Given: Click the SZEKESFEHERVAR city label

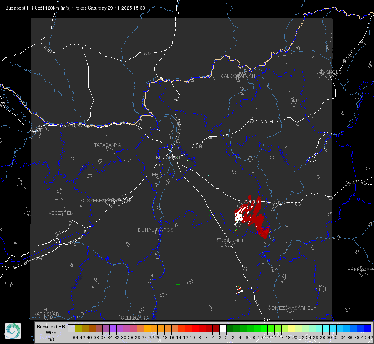Looking at the screenshot, I should coord(110,201).
